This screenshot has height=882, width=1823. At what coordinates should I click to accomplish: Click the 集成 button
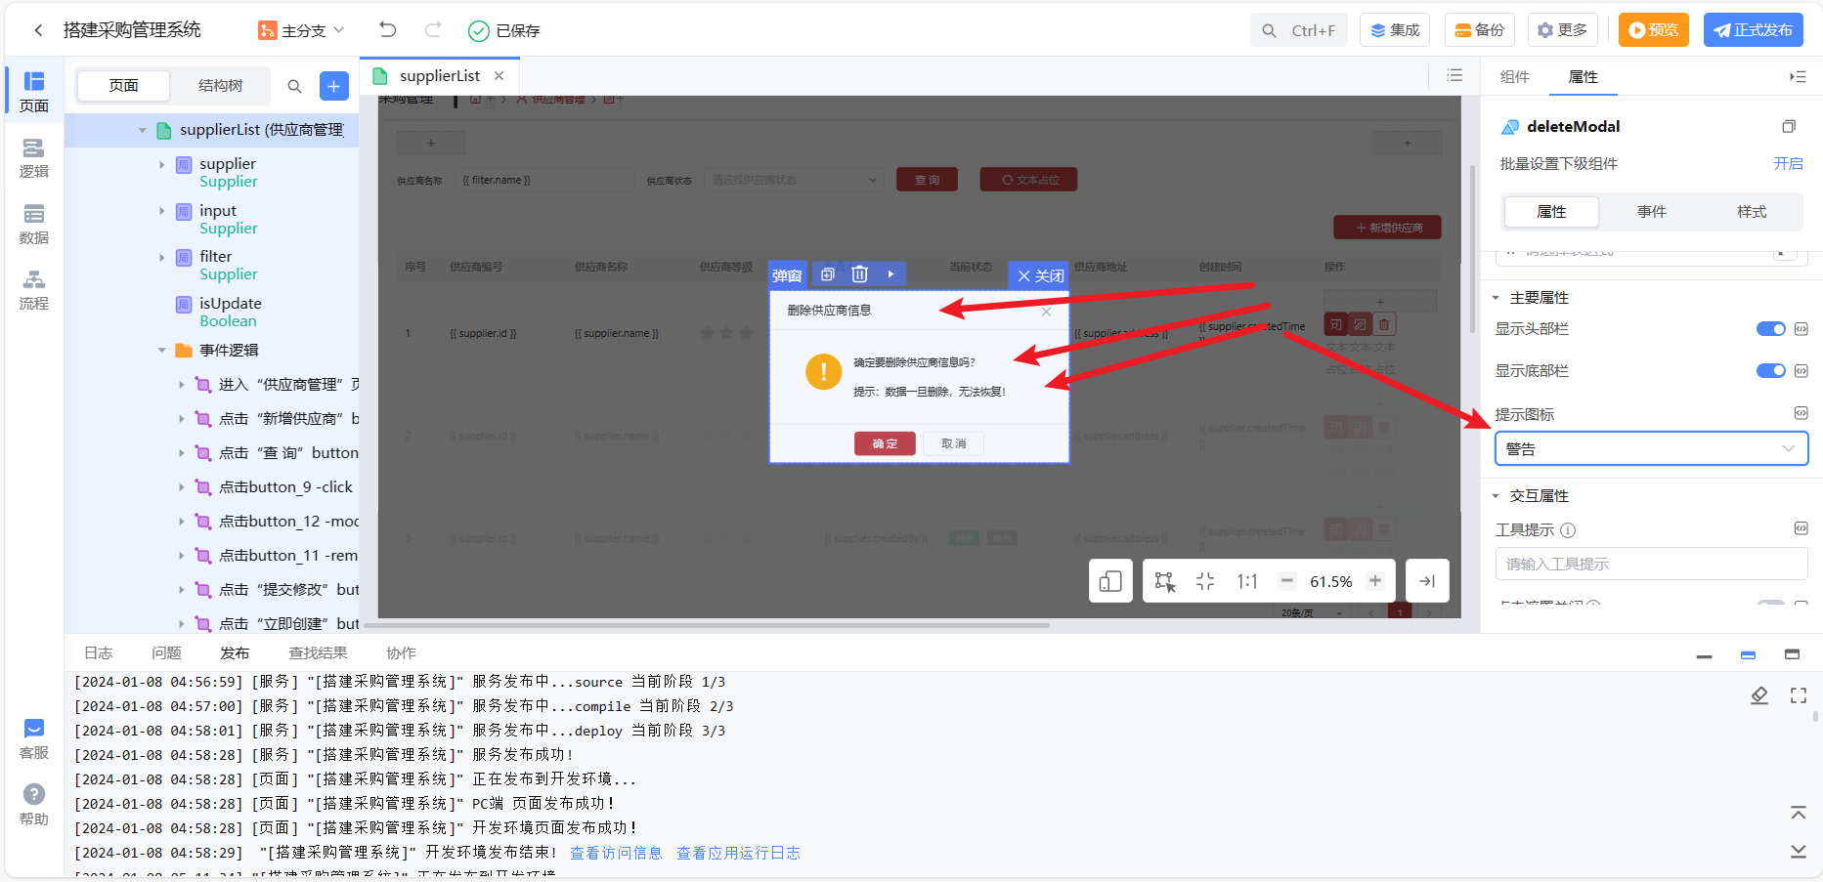click(1395, 30)
